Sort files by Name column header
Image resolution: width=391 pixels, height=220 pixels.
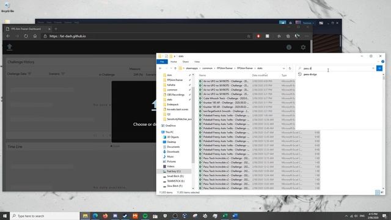pyautogui.click(x=202, y=75)
